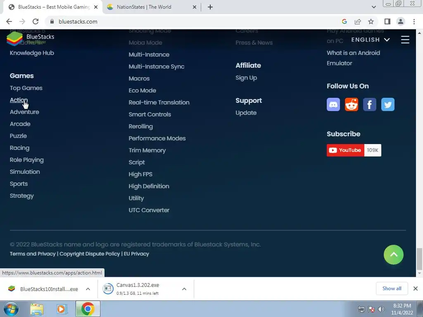This screenshot has height=317, width=423.
Task: Click Affiliate Sign Up link
Action: 246,78
